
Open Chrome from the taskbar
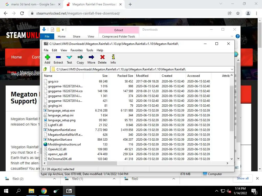click(44, 191)
